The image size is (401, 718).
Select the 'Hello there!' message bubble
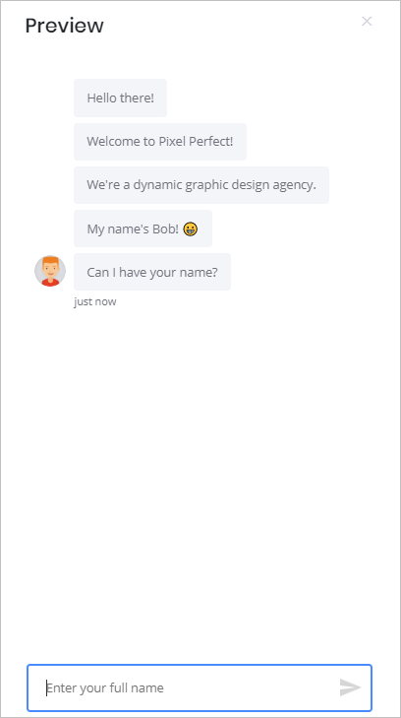click(x=120, y=98)
